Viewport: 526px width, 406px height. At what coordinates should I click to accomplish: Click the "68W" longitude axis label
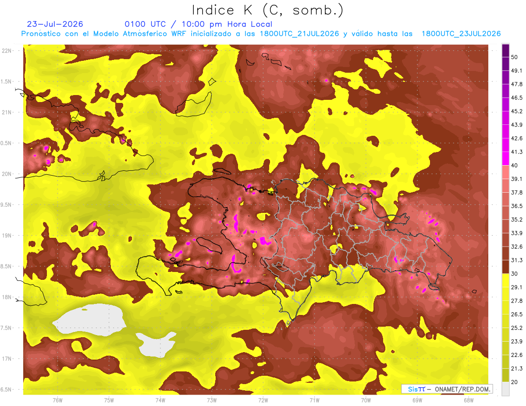pyautogui.click(x=468, y=400)
